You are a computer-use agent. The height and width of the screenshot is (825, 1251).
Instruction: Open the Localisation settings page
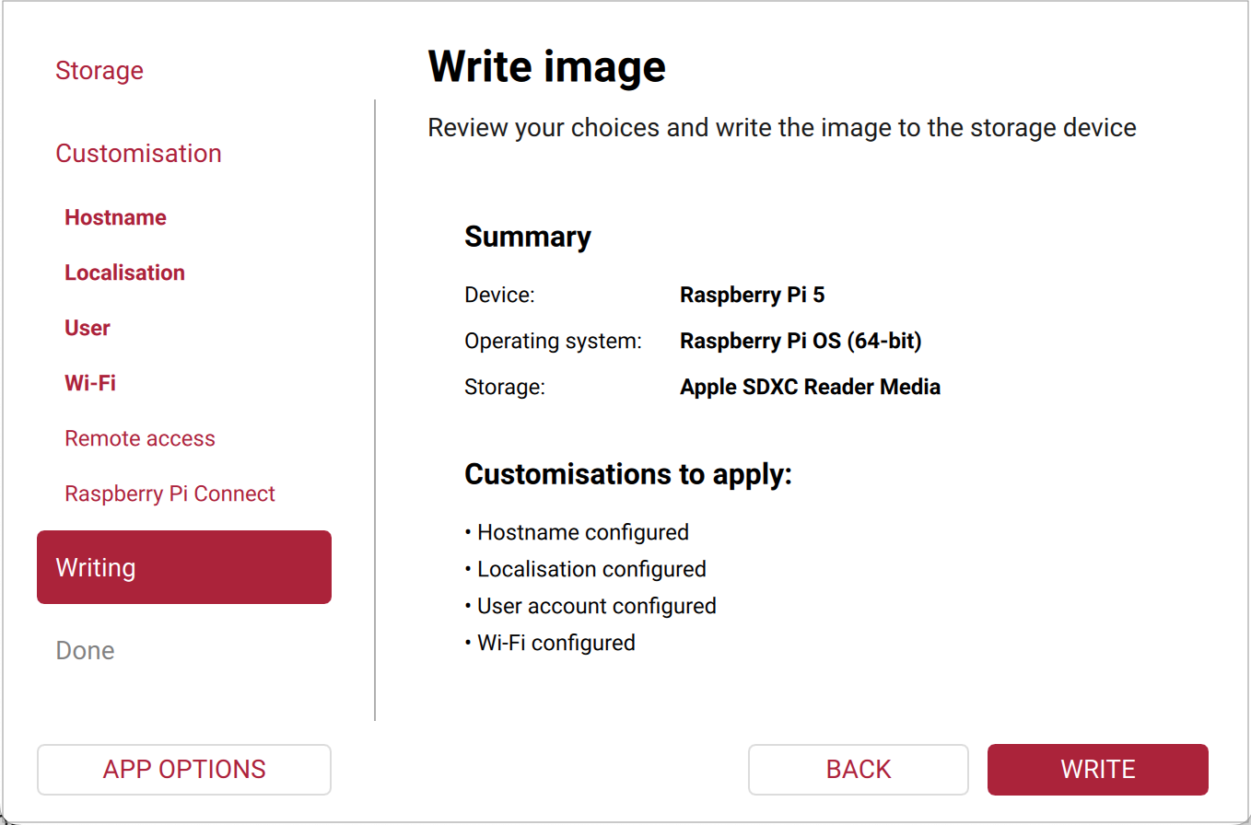point(124,273)
